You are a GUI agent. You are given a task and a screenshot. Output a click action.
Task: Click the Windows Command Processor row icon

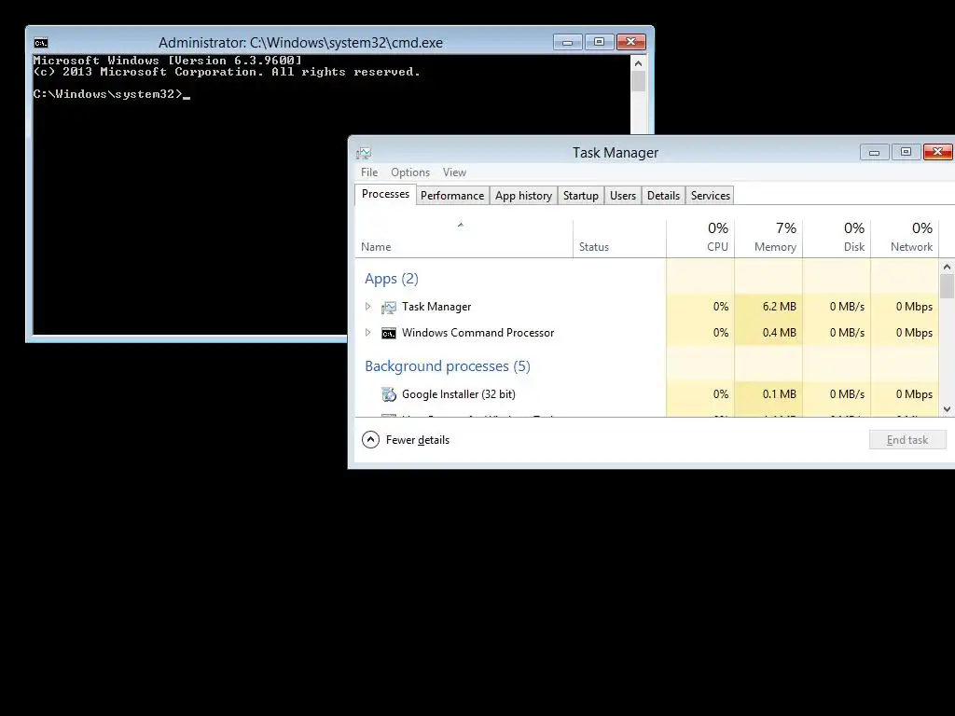tap(389, 333)
